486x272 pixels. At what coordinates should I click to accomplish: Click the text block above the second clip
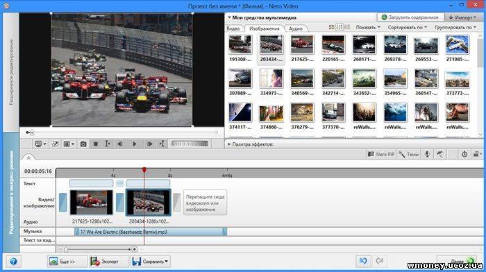coord(148,183)
